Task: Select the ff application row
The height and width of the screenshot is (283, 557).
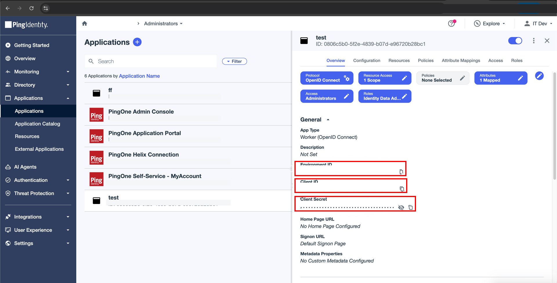Action: point(188,93)
